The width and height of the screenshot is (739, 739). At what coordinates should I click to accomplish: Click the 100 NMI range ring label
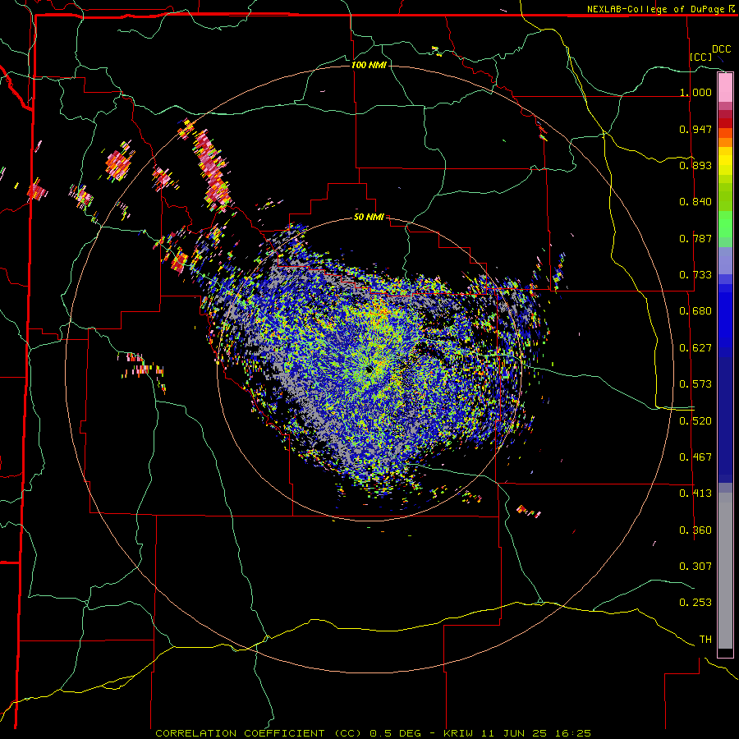coord(369,65)
